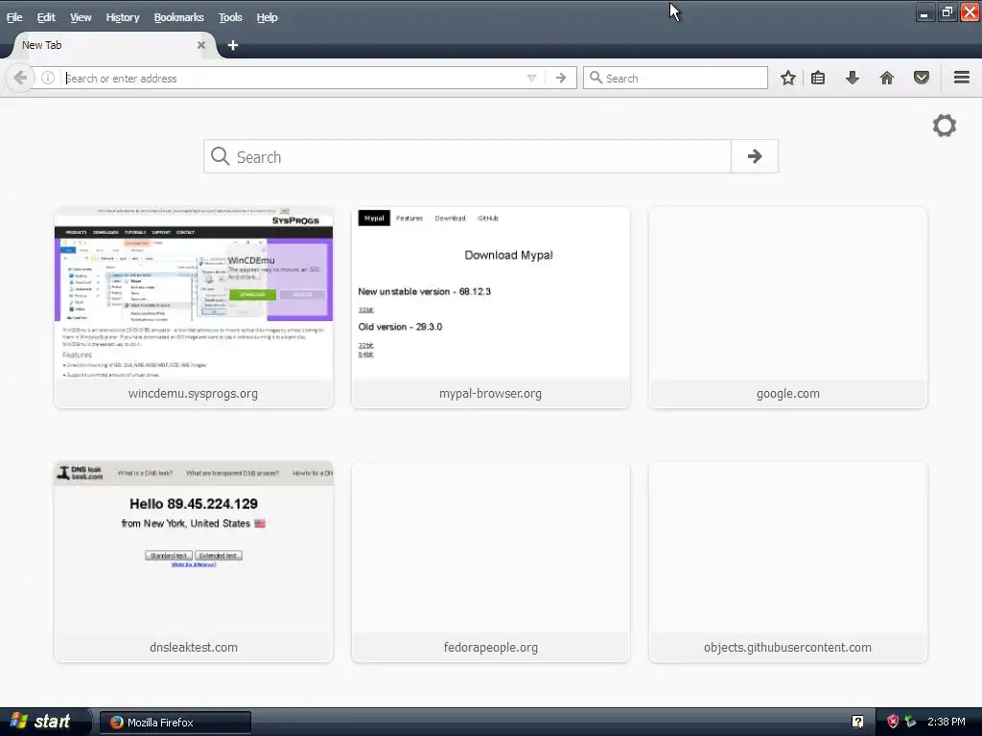Open the Bookmarks menu
The image size is (982, 736).
coord(178,17)
